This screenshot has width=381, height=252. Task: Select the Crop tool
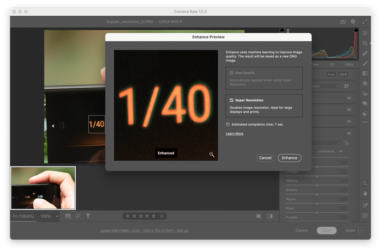[x=365, y=43]
